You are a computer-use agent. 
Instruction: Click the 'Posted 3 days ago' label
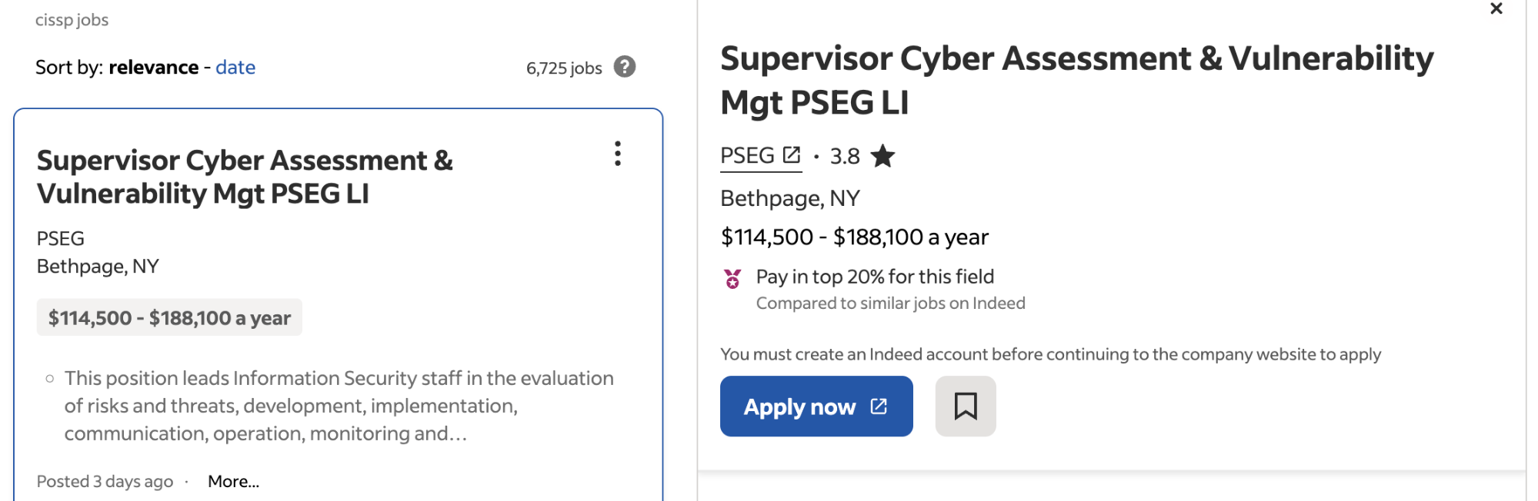pos(105,481)
